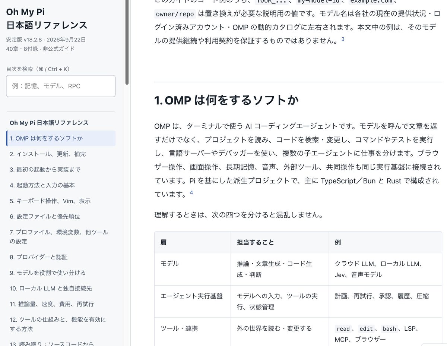Viewport: 447px width, 346px height.
Task: Open "11. 推論量、速度、費用、再試行" chapter
Action: tap(61, 304)
